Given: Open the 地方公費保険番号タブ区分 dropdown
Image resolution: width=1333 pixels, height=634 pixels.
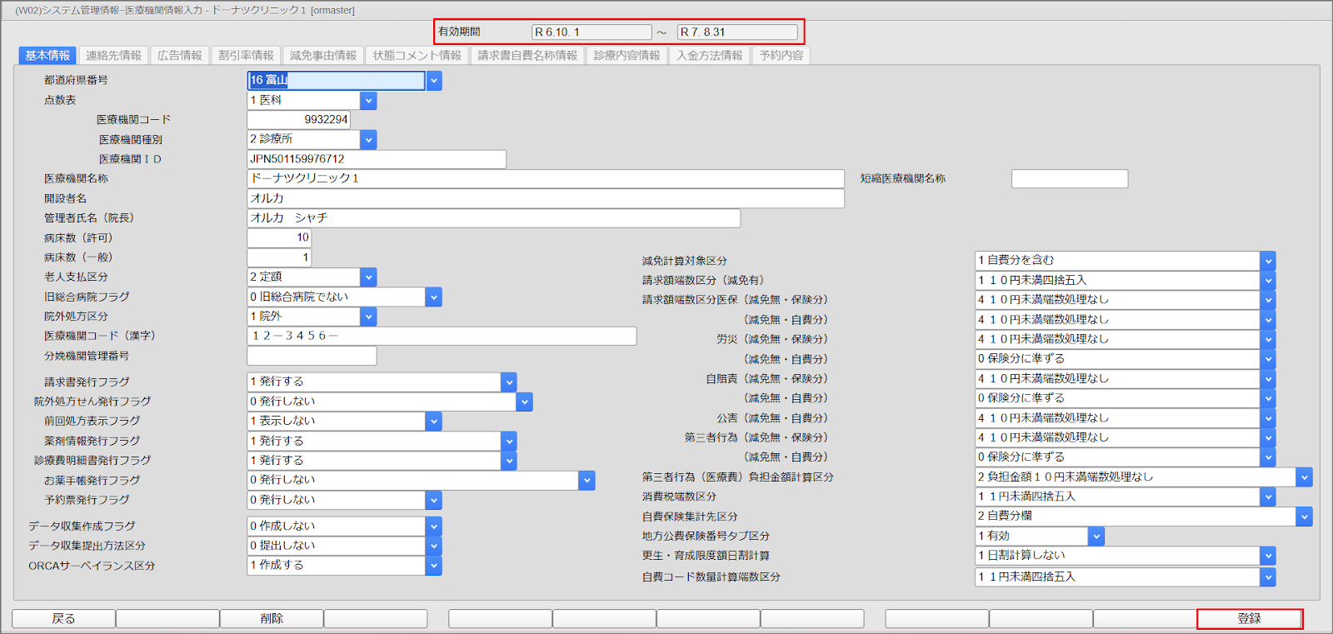Looking at the screenshot, I should coord(1096,537).
